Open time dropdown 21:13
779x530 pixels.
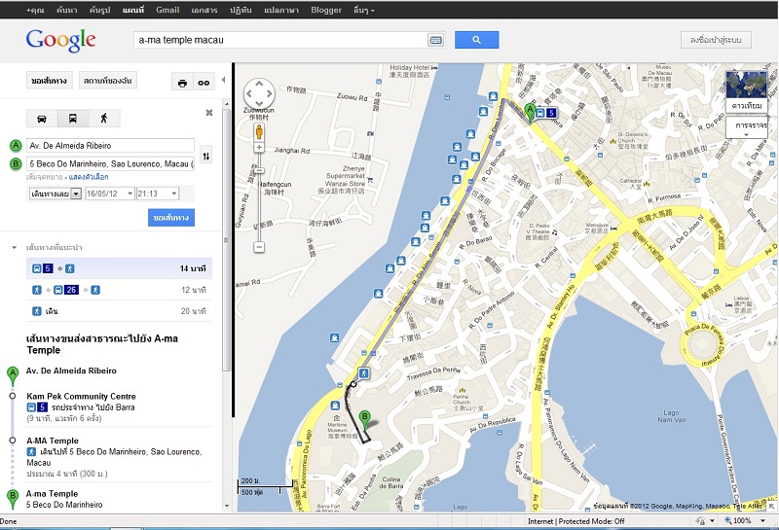[158, 194]
